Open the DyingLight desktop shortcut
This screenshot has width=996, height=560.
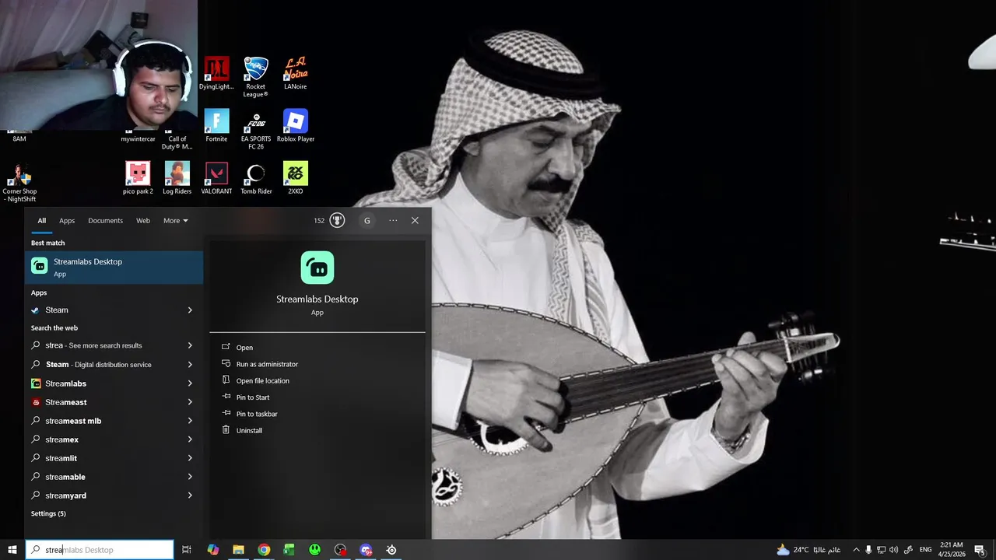pos(216,73)
